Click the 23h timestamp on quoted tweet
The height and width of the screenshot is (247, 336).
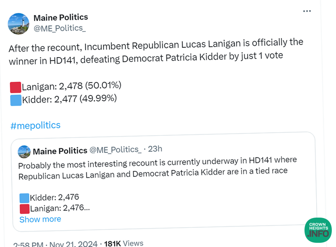pyautogui.click(x=155, y=149)
